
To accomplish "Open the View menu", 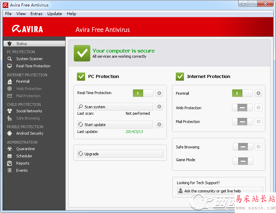I will 21,13.
